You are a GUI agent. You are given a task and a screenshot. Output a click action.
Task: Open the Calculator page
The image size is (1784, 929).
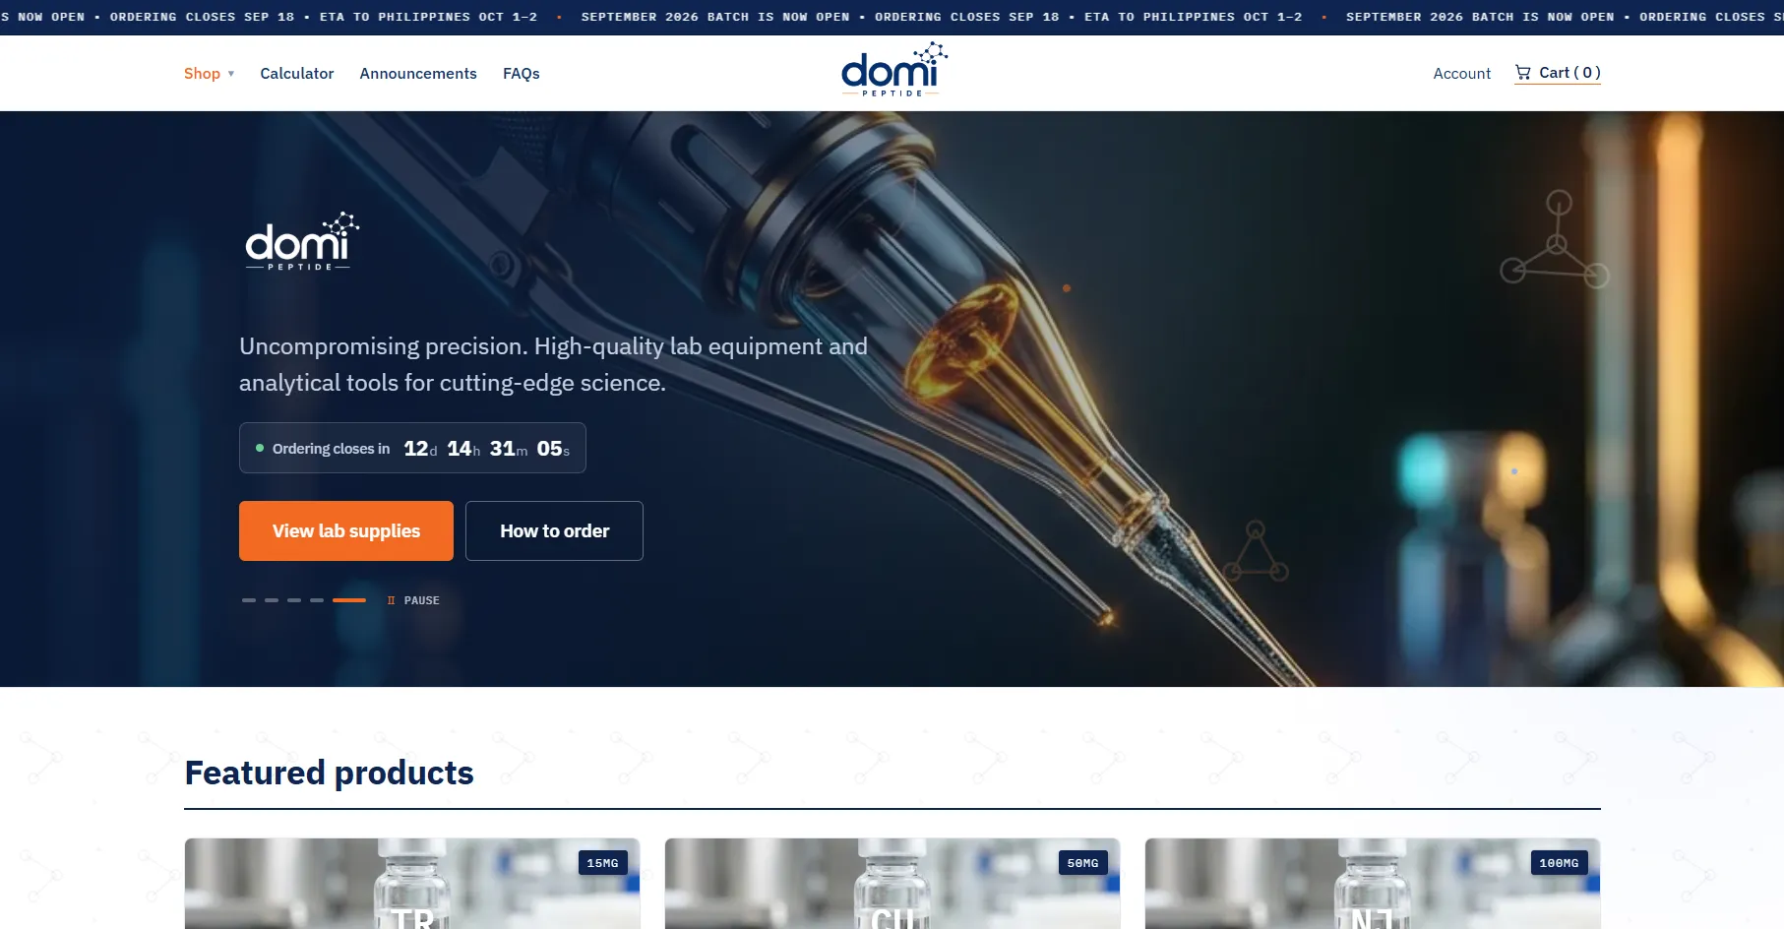tap(297, 74)
